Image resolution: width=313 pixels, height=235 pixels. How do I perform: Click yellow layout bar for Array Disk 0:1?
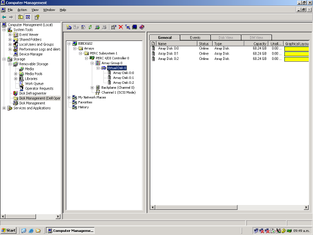pos(296,54)
